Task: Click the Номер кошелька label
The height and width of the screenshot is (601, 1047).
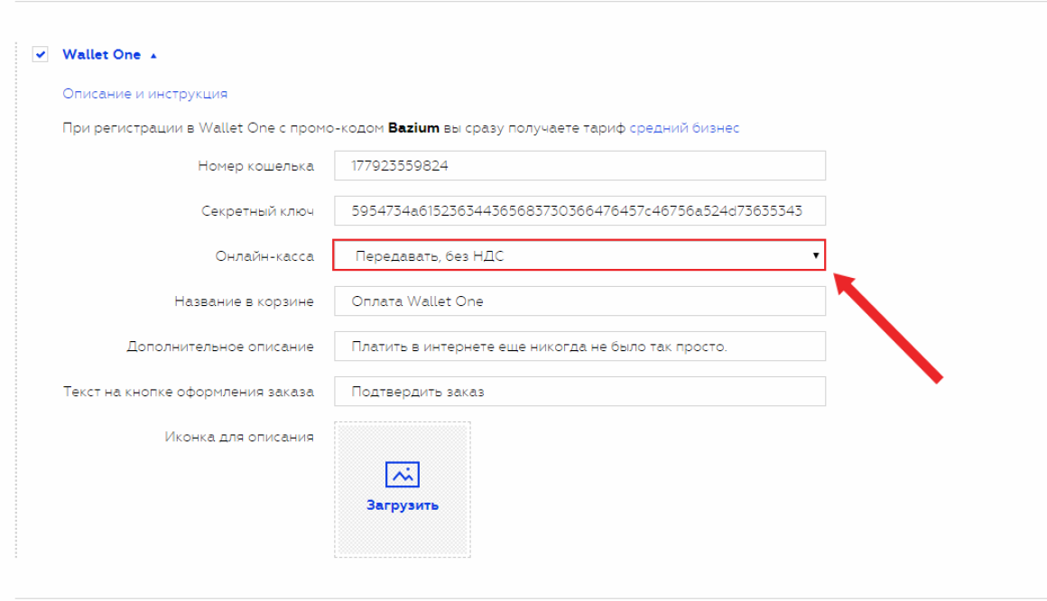Action: [255, 166]
